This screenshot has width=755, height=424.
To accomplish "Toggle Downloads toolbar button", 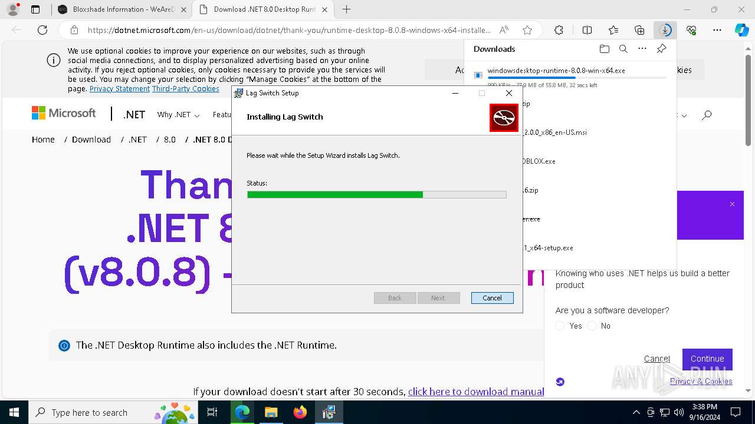I will pyautogui.click(x=665, y=30).
